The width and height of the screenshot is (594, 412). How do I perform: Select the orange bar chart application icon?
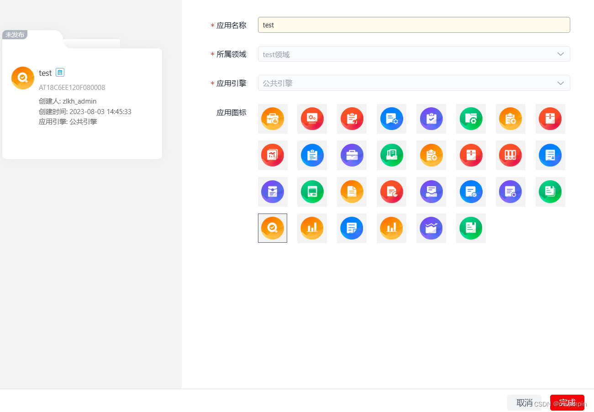312,228
